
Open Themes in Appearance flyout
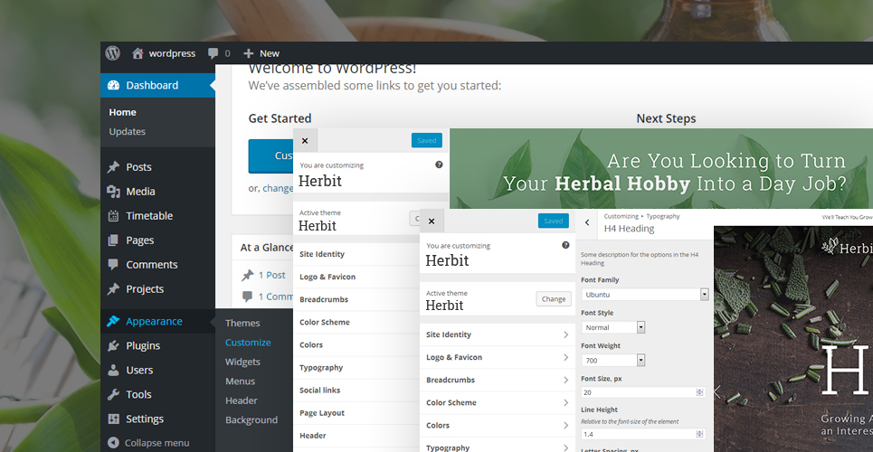coord(242,323)
